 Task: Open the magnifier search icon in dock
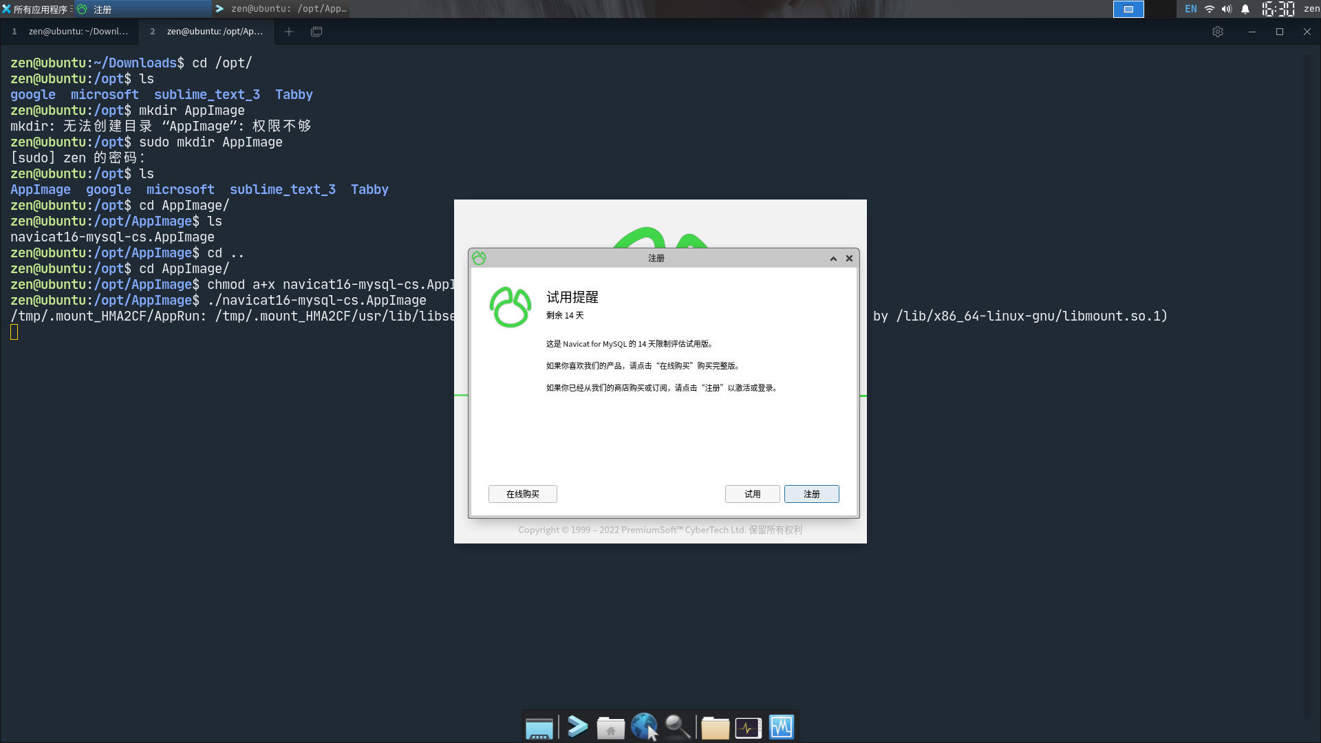(678, 727)
